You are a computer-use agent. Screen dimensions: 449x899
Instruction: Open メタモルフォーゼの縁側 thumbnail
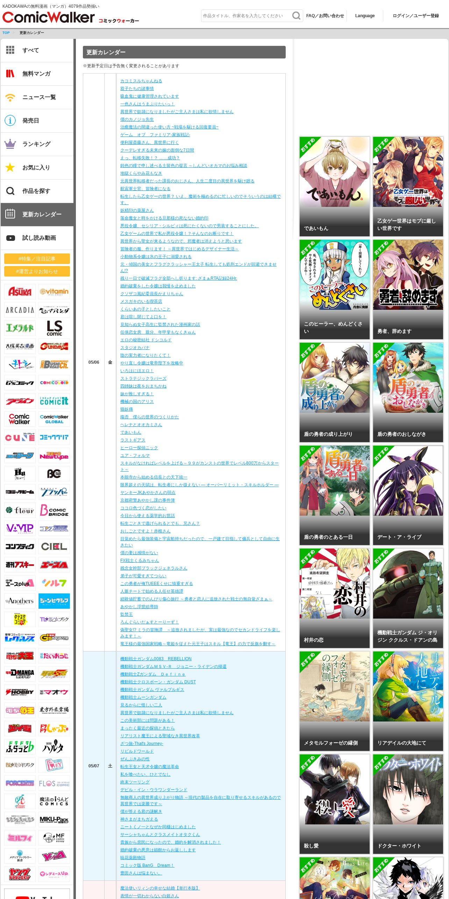pos(335,701)
